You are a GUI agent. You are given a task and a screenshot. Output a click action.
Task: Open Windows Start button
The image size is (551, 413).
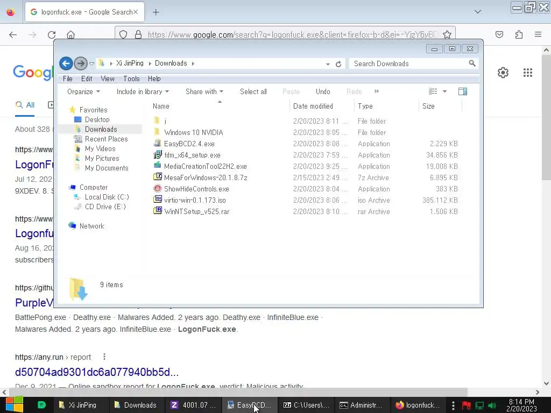pyautogui.click(x=14, y=404)
